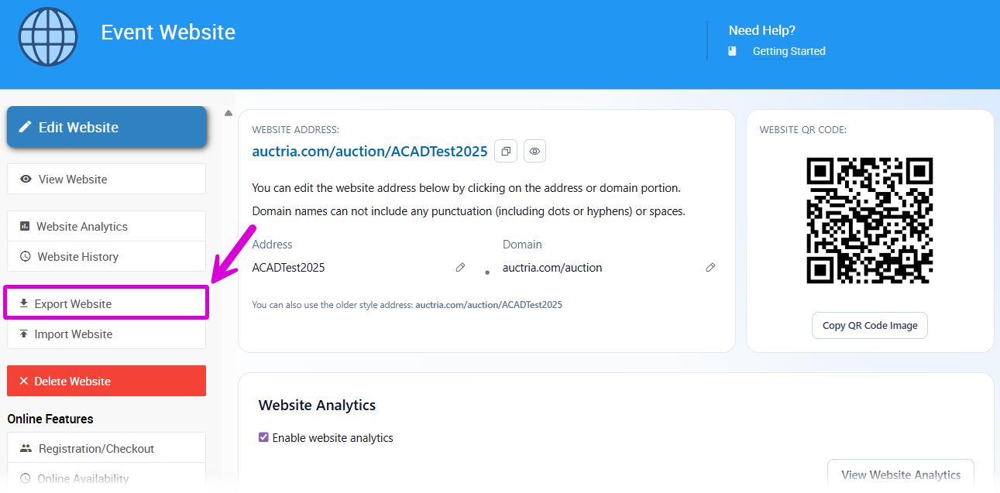Click the View Website Analytics button

900,475
